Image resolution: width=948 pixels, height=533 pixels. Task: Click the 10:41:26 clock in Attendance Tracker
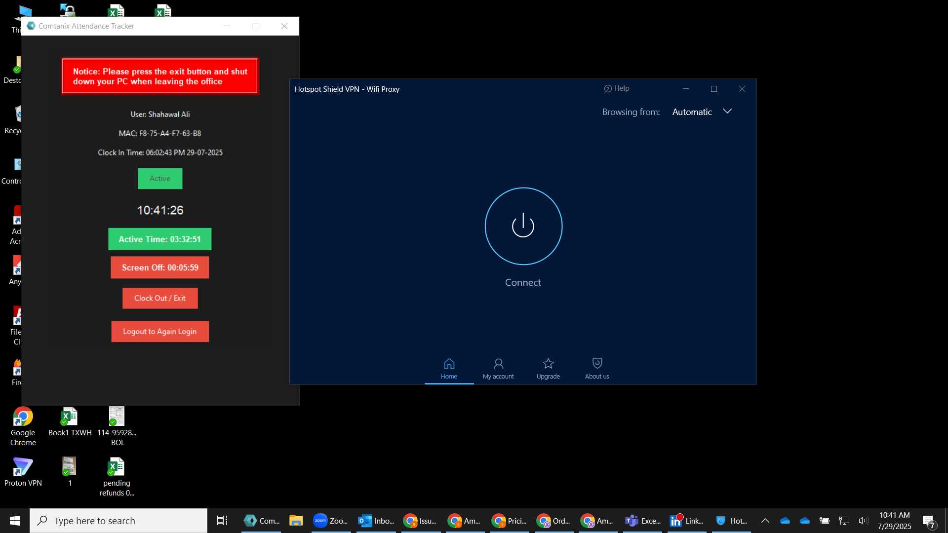pyautogui.click(x=160, y=210)
